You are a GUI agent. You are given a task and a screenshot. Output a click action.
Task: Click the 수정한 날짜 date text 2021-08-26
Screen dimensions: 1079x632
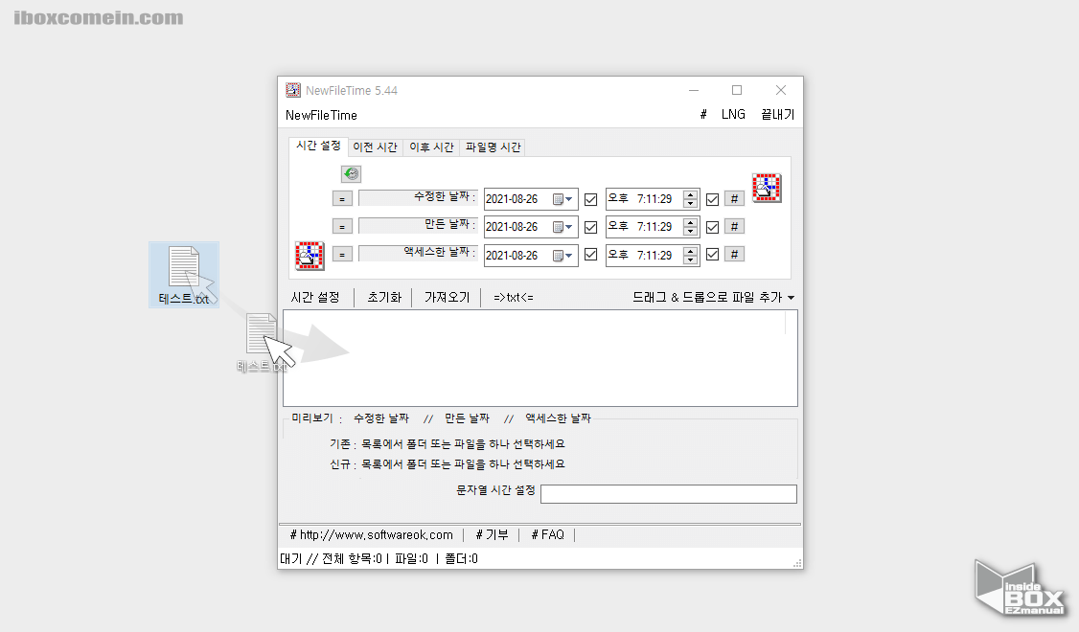(512, 199)
